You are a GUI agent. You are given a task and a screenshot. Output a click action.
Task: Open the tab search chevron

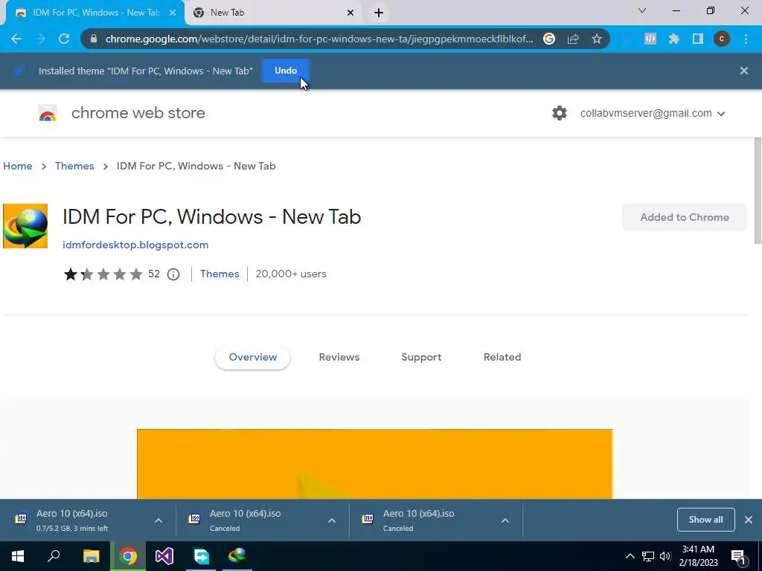(642, 10)
